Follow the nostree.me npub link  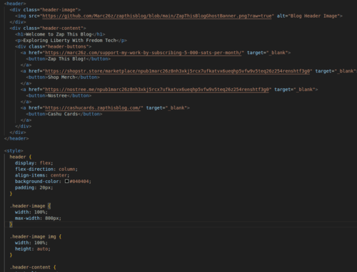[157, 90]
